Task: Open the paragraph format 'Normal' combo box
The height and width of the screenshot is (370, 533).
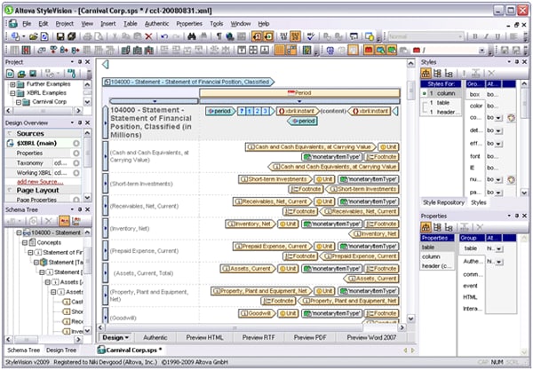Action: [x=426, y=36]
